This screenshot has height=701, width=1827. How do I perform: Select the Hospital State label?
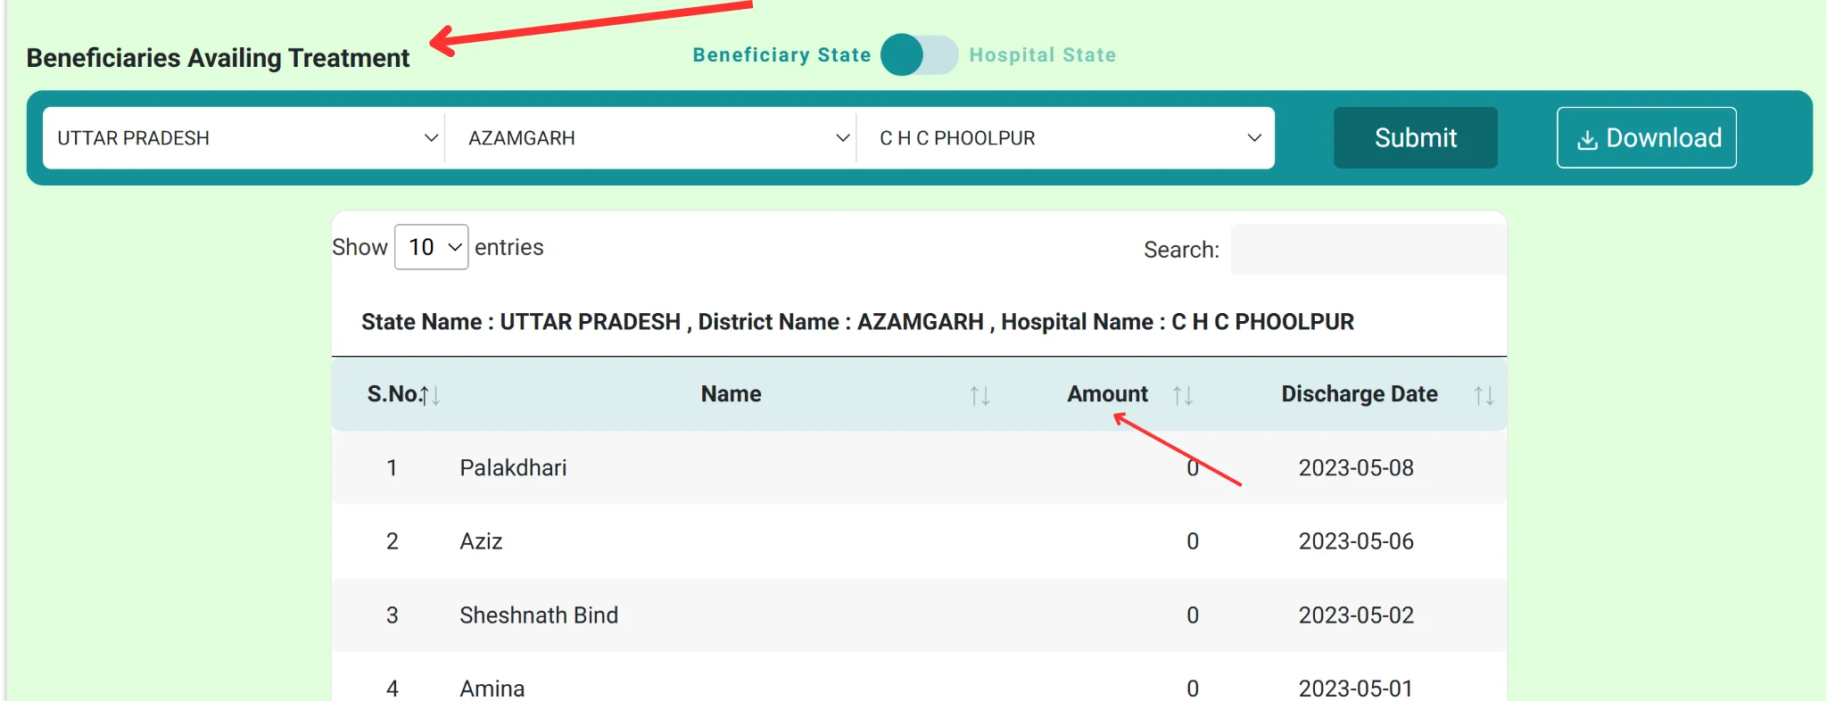tap(1042, 55)
